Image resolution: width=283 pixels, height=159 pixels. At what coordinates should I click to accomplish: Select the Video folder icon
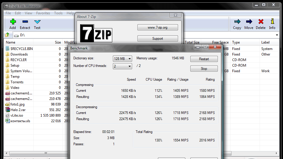(7, 87)
